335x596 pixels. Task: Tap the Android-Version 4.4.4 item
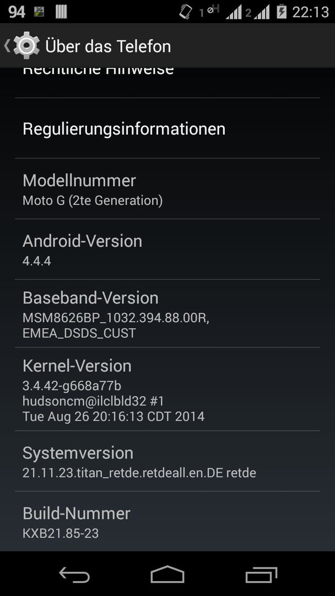167,249
